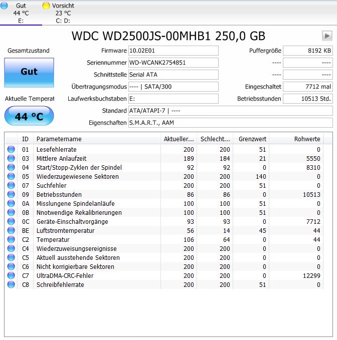This screenshot has height=340, width=337.
Task: Click the Betriebsstunden field 10513 Std.
Action: tap(308, 99)
